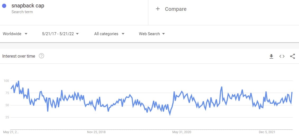The width and height of the screenshot is (299, 139).
Task: Download the Interest over time data as CSV
Action: point(271,56)
